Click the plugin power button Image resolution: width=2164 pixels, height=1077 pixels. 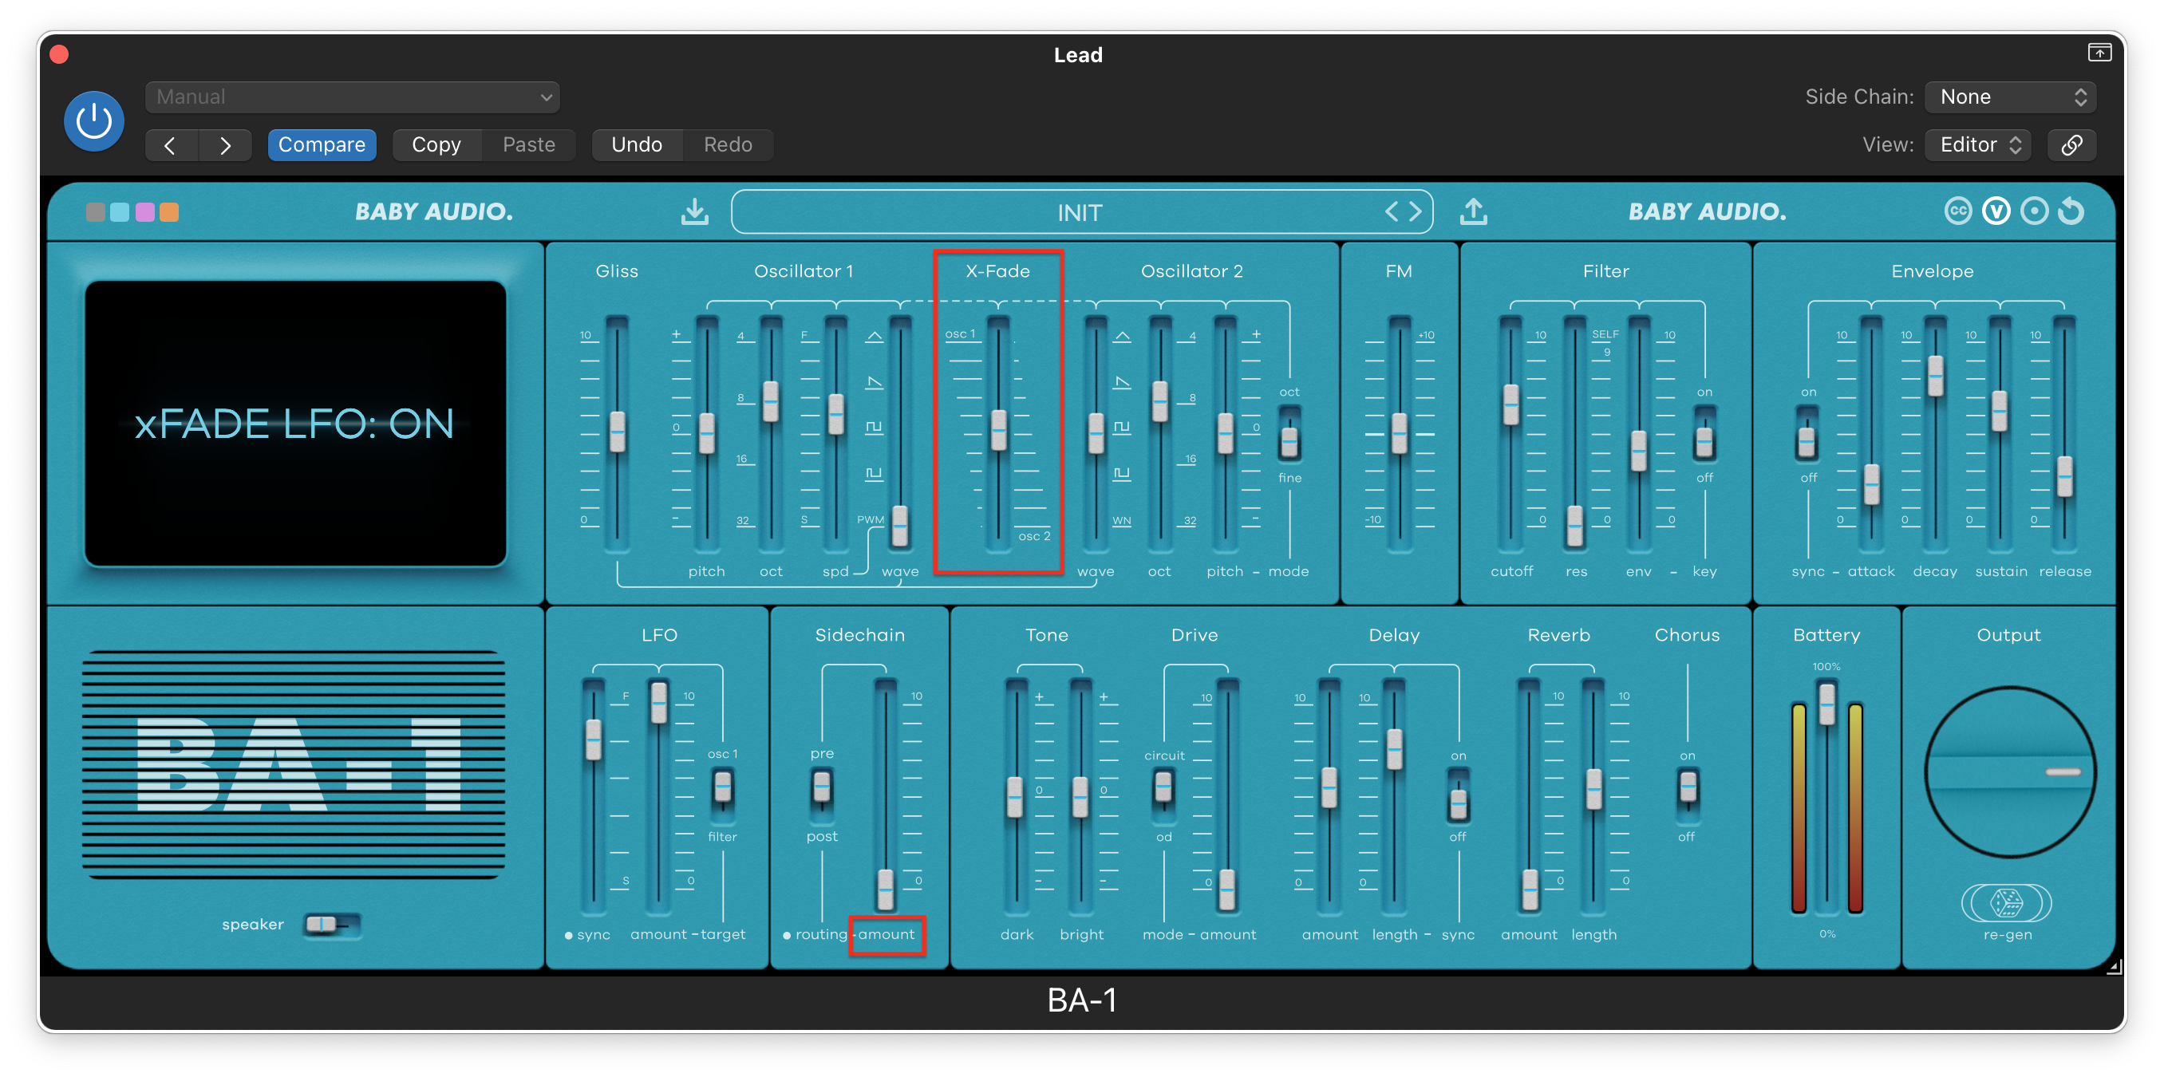tap(94, 121)
